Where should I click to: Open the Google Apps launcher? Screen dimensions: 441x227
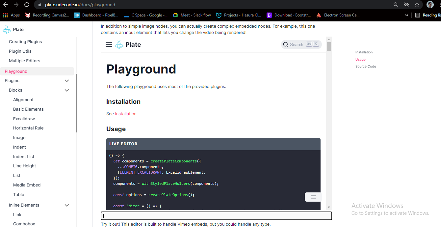6,15
